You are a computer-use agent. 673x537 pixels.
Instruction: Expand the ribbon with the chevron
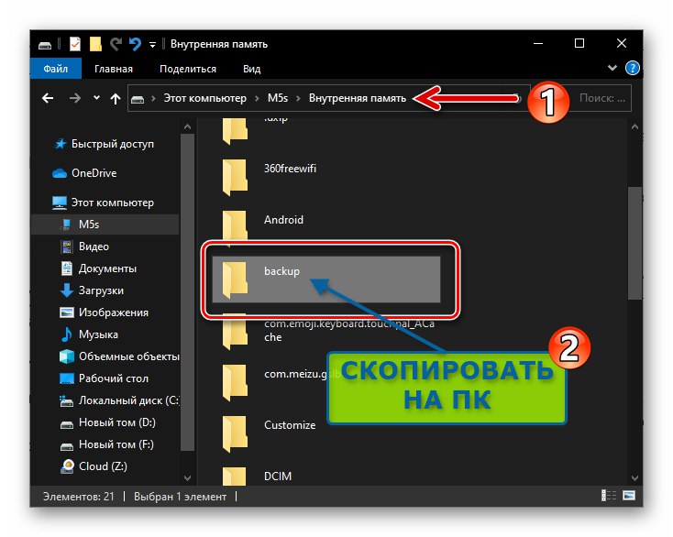pyautogui.click(x=612, y=68)
